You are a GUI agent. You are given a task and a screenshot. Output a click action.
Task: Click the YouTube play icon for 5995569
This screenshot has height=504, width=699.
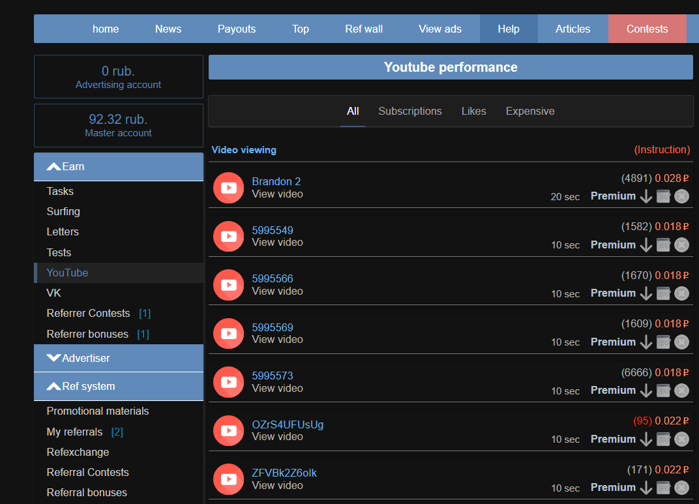pos(228,333)
